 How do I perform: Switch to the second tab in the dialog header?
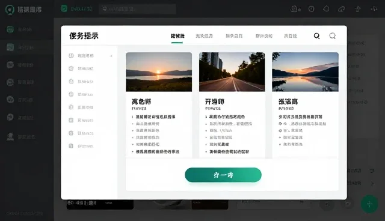pos(204,36)
